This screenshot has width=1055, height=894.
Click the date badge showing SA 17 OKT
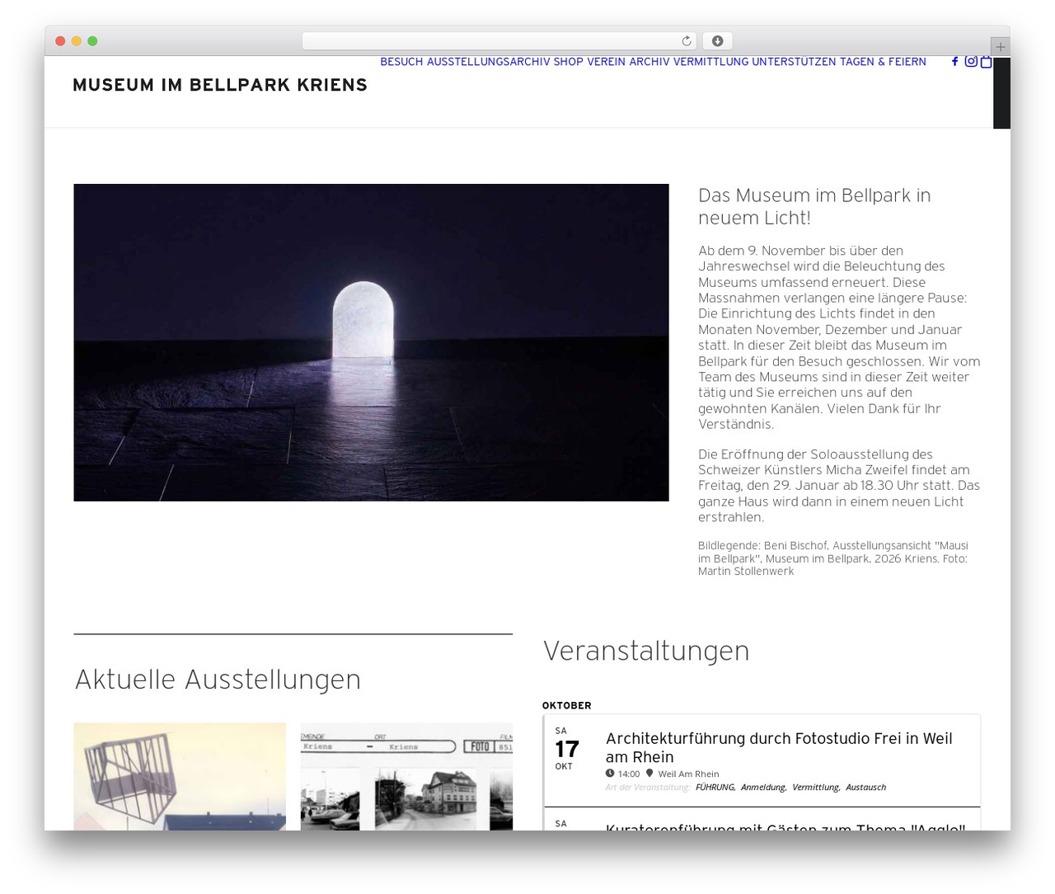coord(566,748)
